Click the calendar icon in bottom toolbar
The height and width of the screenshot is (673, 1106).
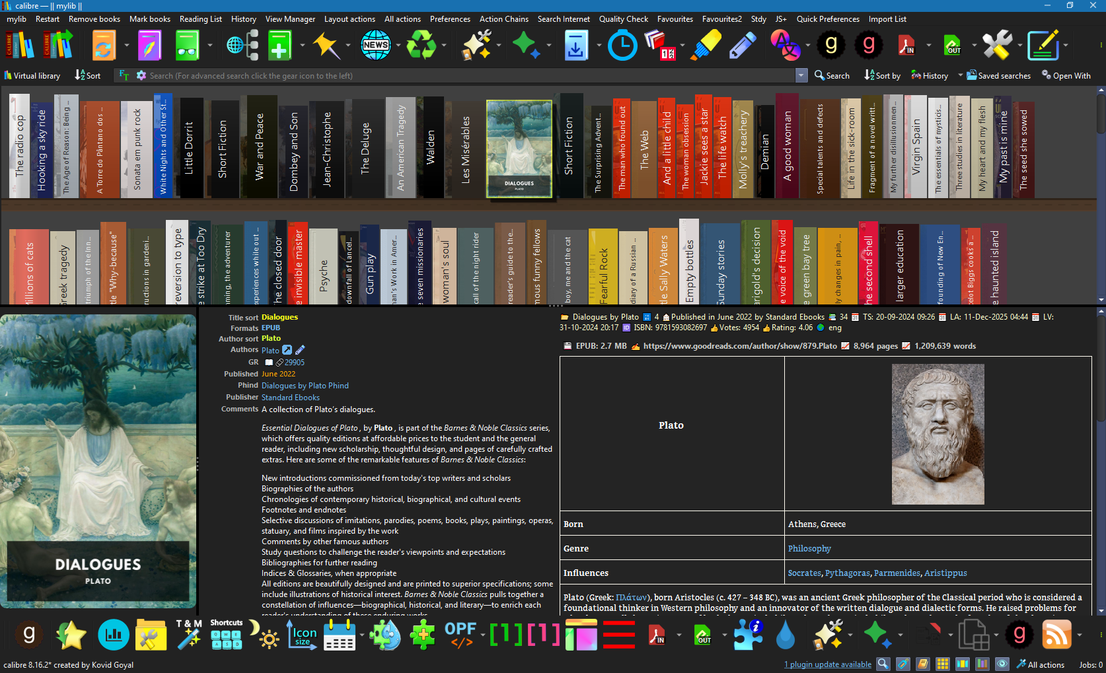340,635
